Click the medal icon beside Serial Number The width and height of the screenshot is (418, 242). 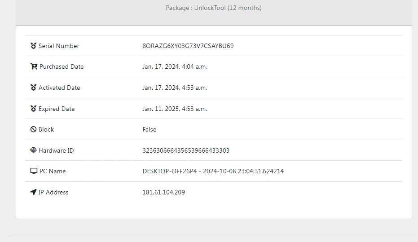click(x=33, y=46)
